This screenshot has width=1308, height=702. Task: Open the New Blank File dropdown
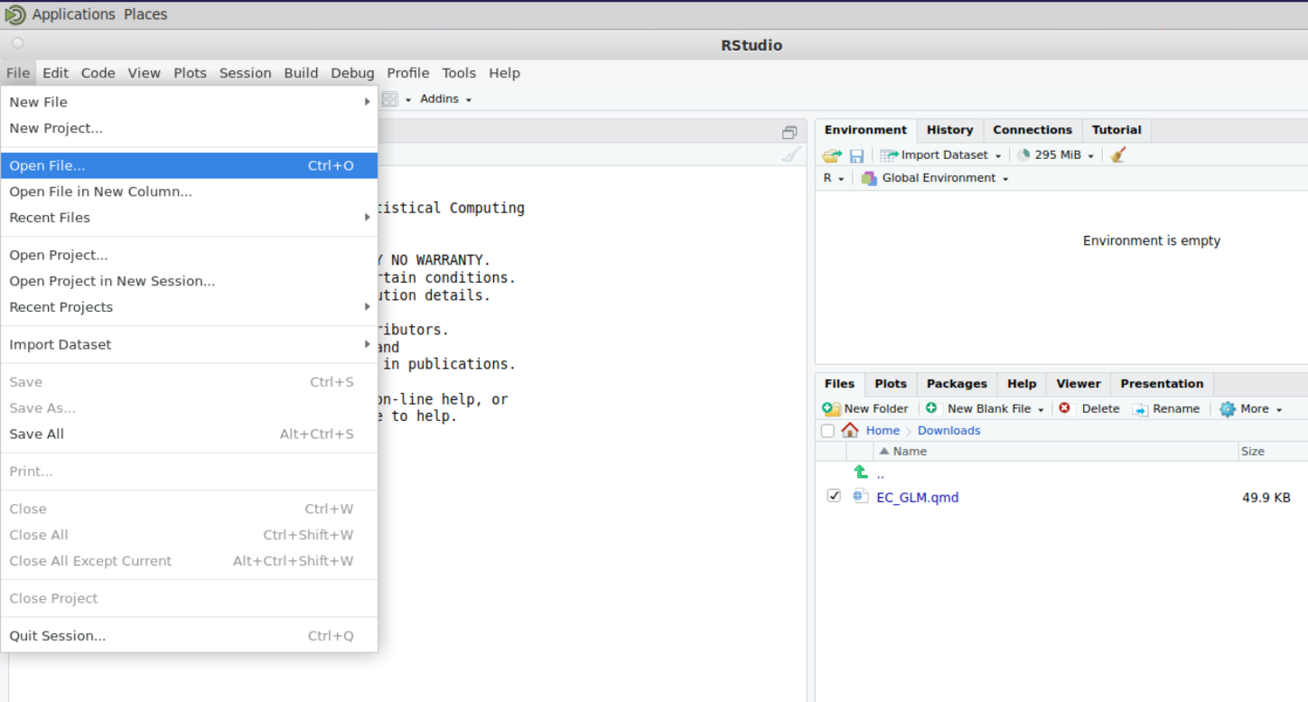(x=1041, y=409)
